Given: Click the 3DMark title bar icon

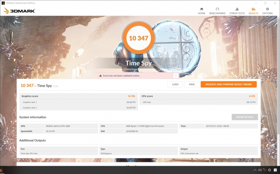Looking at the screenshot, I should point(3,3).
